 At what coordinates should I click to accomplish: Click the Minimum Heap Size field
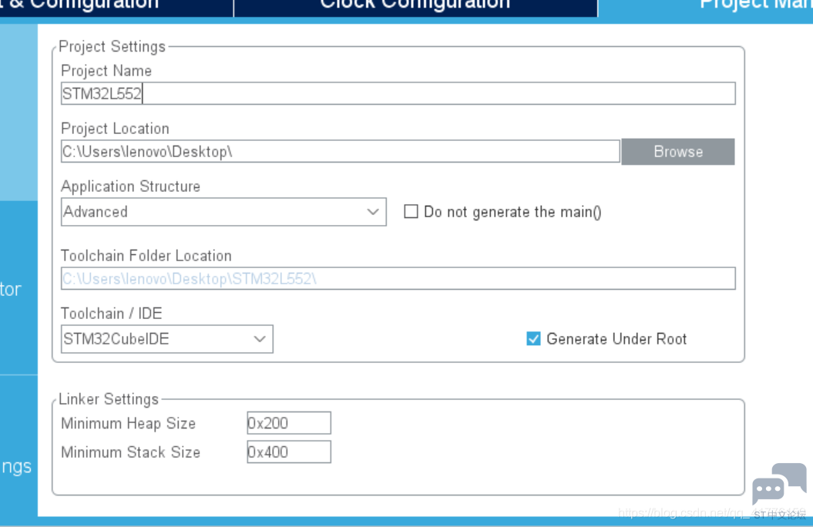289,423
